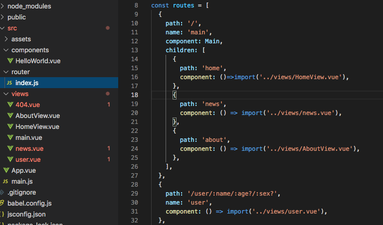Open HomeView.vue file
The height and width of the screenshot is (225, 383).
click(37, 127)
